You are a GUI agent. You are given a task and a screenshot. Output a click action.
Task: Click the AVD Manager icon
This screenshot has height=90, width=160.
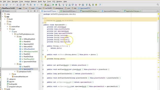90,5
